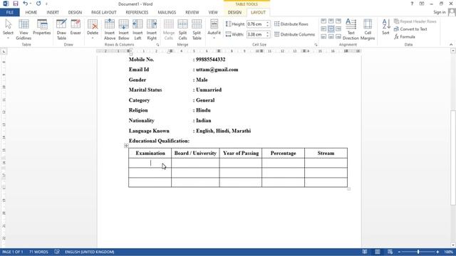Click the cell under Board / University

[x=195, y=163]
